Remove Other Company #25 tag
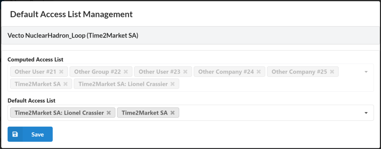This screenshot has width=381, height=149. click(332, 72)
